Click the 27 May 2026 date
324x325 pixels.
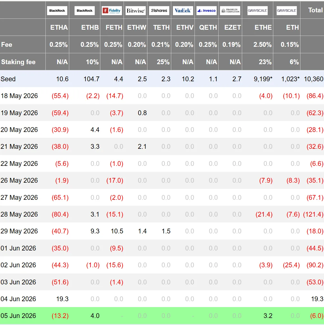pos(19,197)
